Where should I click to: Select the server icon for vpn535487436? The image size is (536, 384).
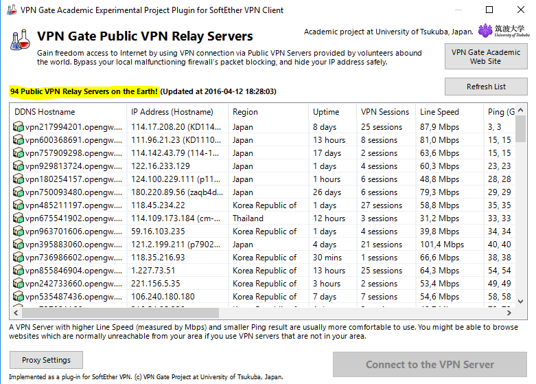click(x=18, y=297)
